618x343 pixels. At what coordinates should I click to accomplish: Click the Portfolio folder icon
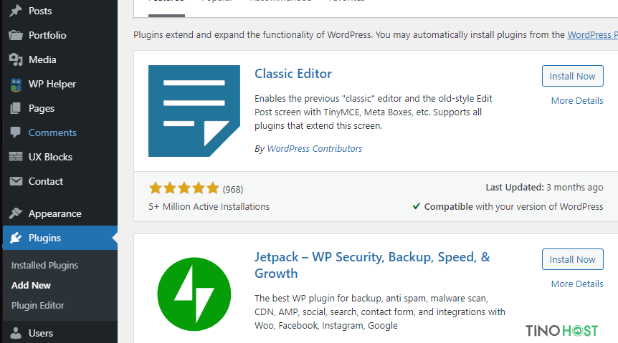(x=16, y=35)
